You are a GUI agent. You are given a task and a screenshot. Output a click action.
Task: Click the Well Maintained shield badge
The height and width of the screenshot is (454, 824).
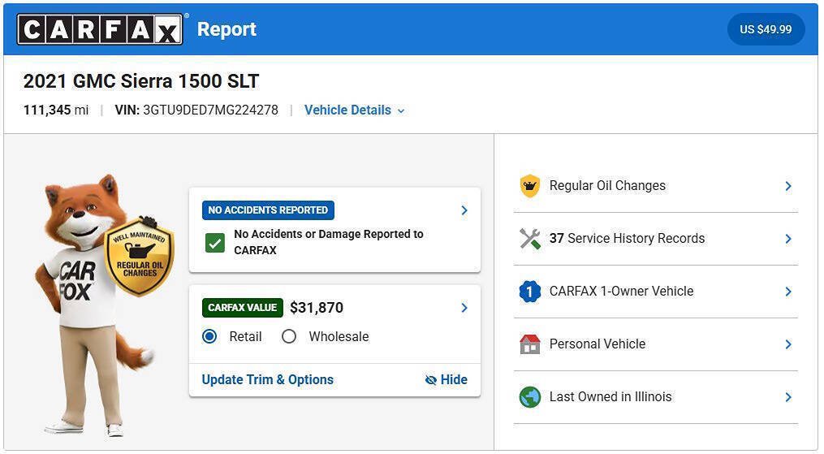[x=140, y=256]
